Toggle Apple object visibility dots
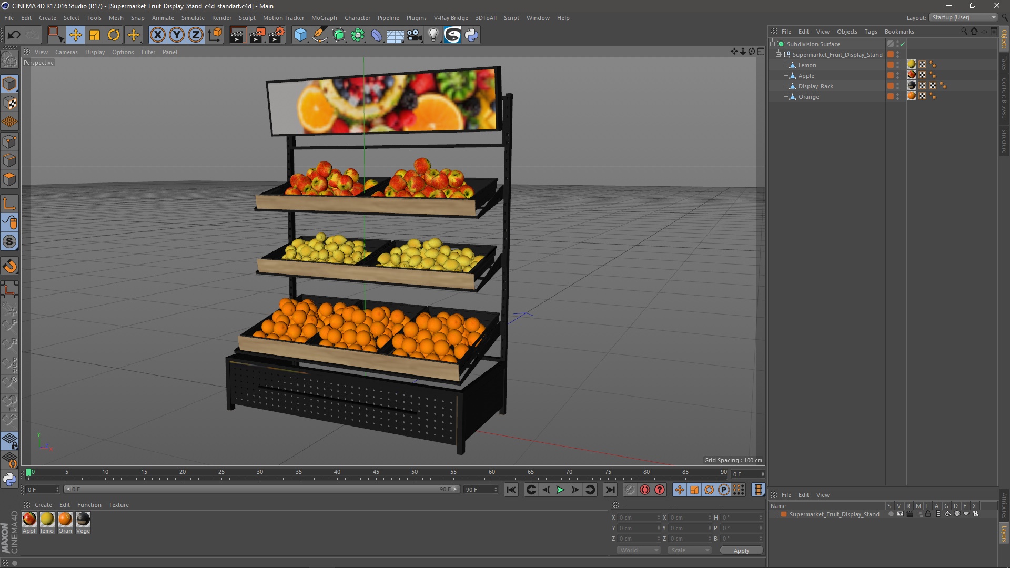Viewport: 1010px width, 568px height. coord(898,76)
